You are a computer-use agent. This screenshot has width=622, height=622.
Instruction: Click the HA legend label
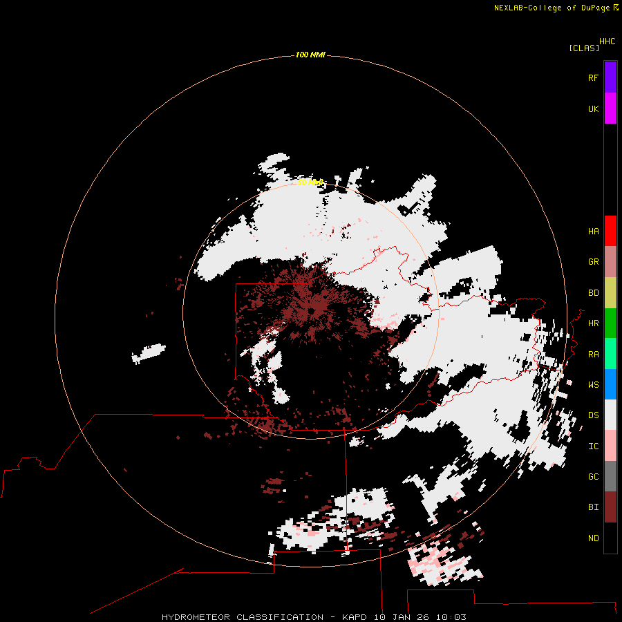[593, 232]
